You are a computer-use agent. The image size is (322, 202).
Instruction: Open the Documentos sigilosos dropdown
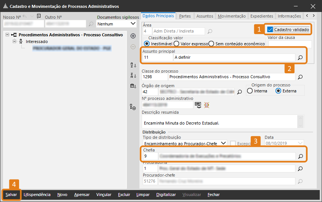(133, 24)
